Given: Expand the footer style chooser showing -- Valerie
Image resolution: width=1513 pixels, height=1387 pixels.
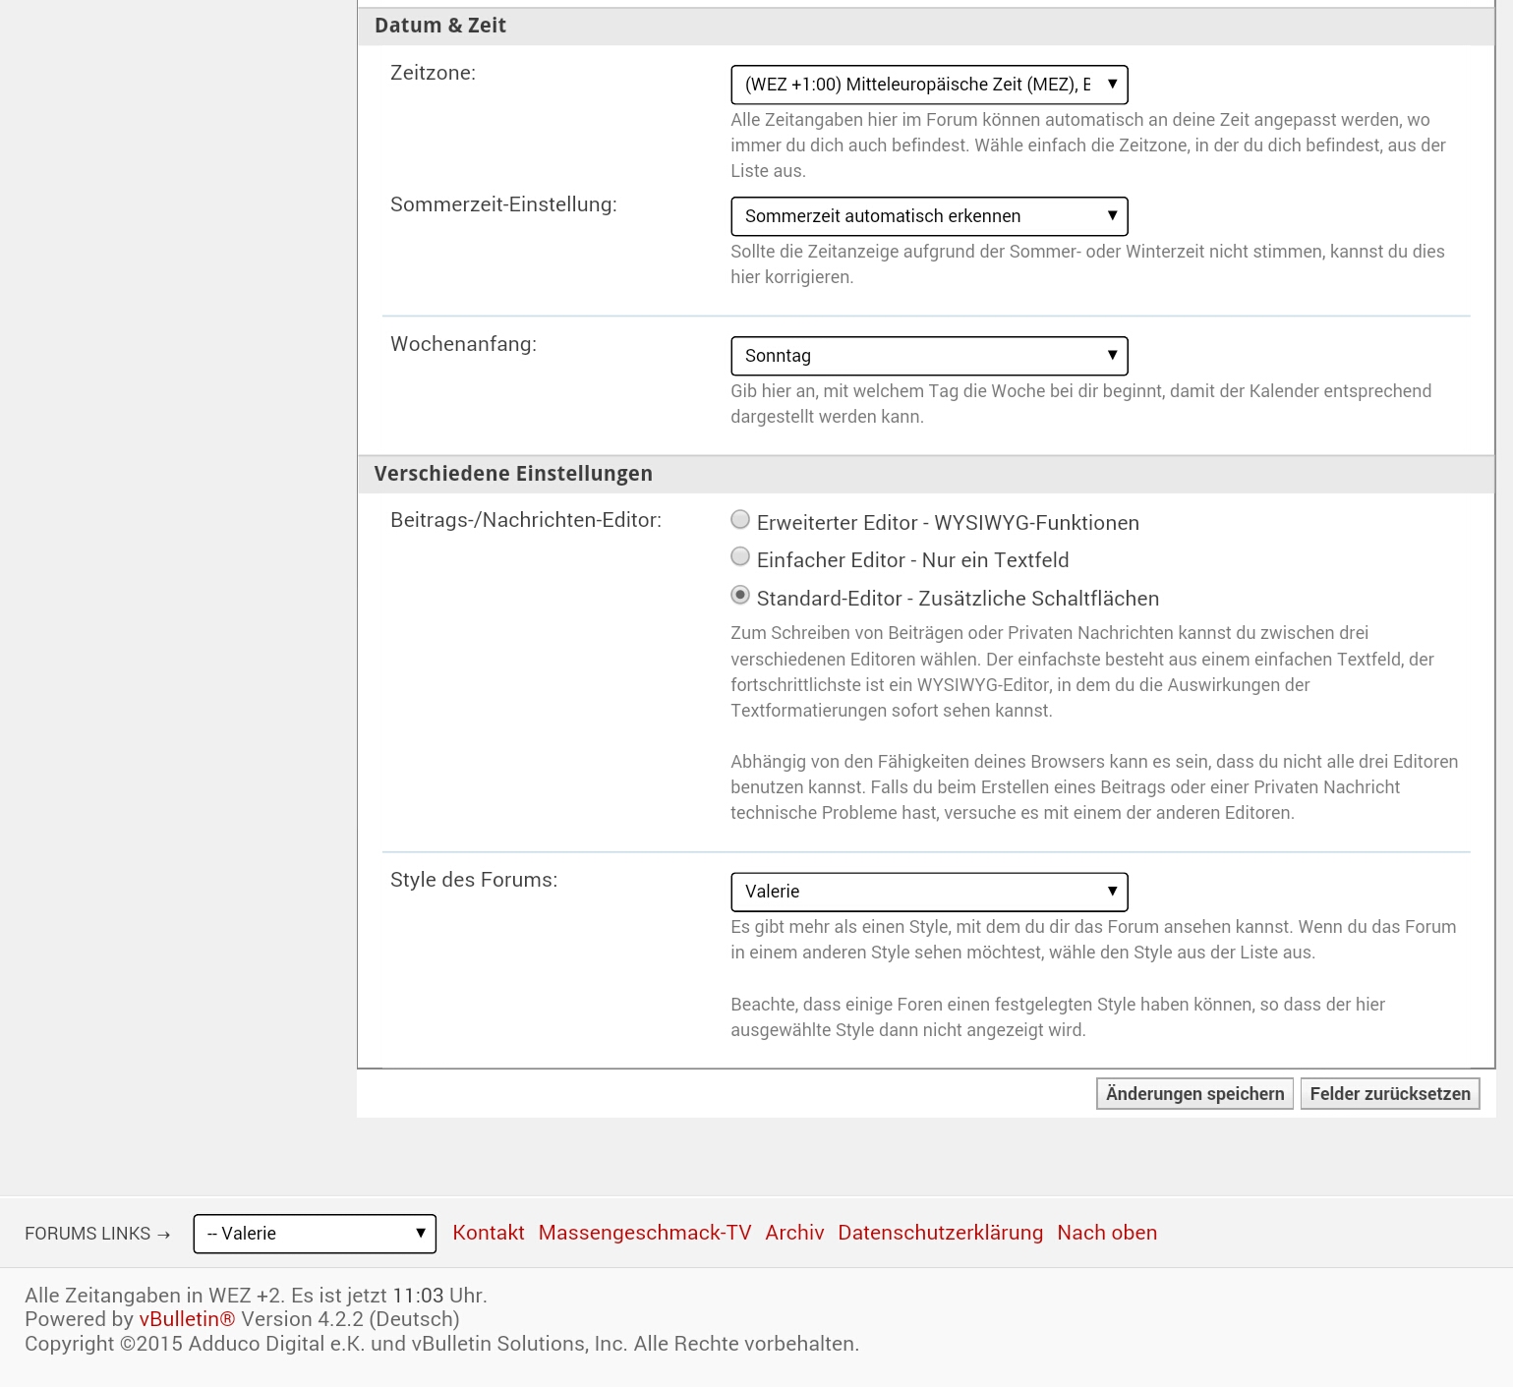Looking at the screenshot, I should pyautogui.click(x=315, y=1234).
